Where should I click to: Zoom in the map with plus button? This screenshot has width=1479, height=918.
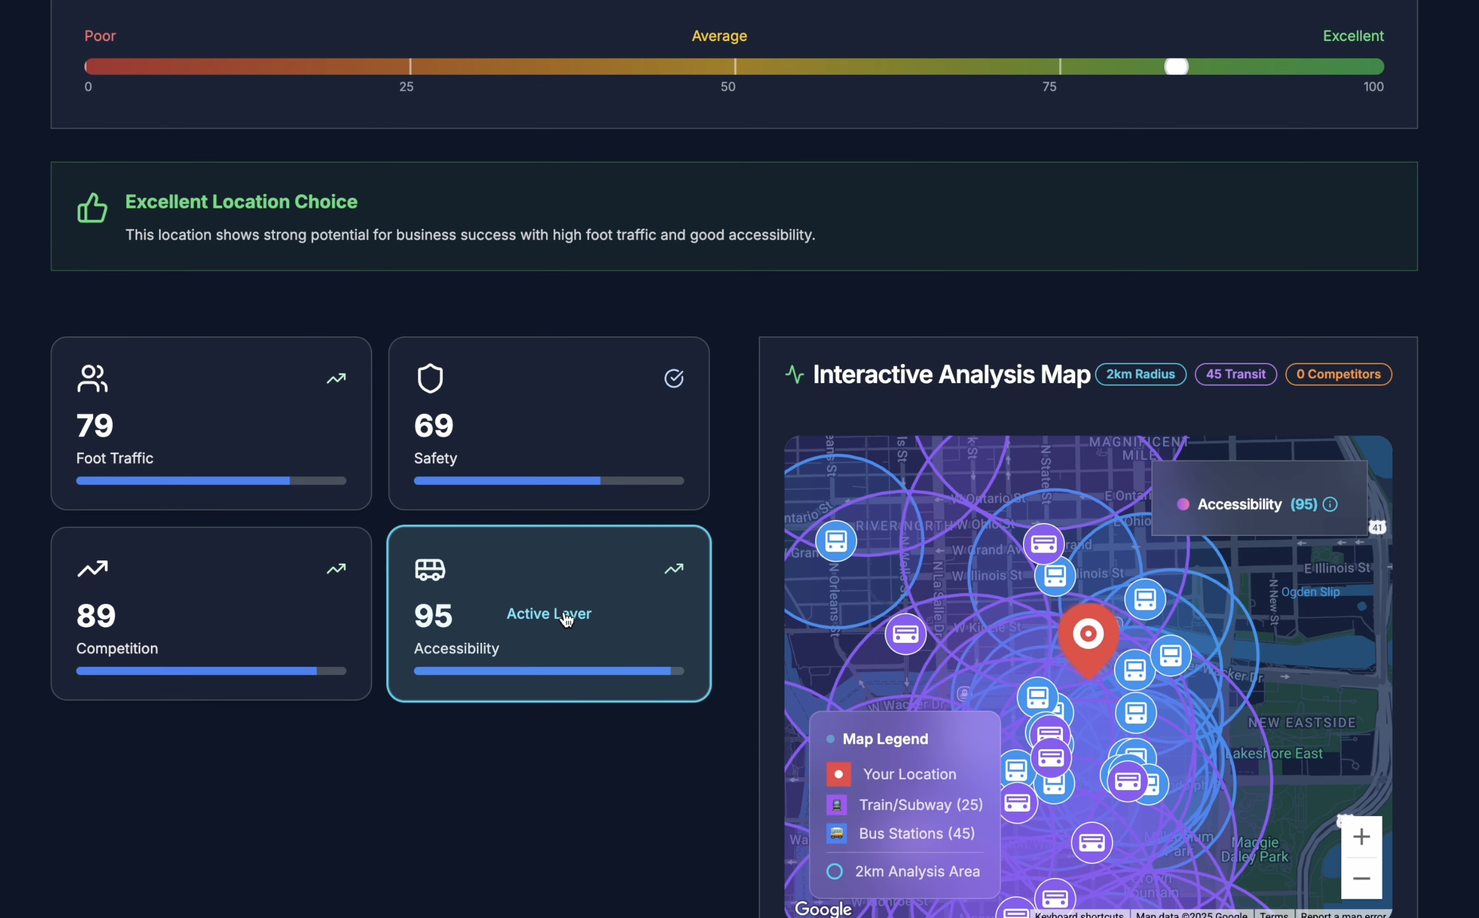(1361, 837)
